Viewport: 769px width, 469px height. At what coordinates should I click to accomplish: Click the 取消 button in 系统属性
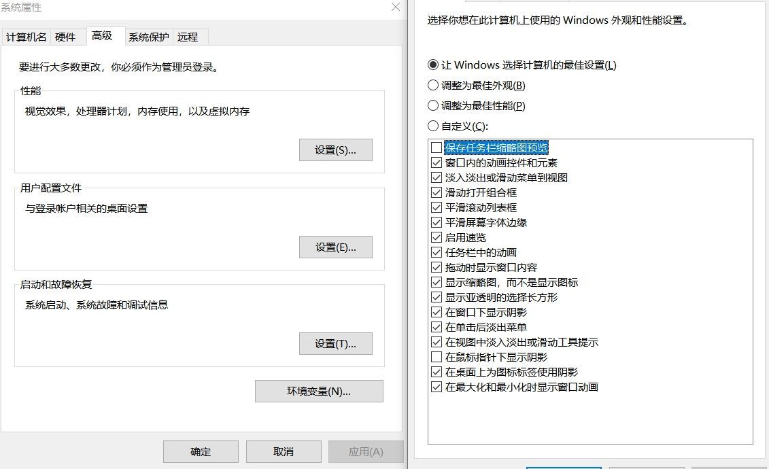point(284,451)
